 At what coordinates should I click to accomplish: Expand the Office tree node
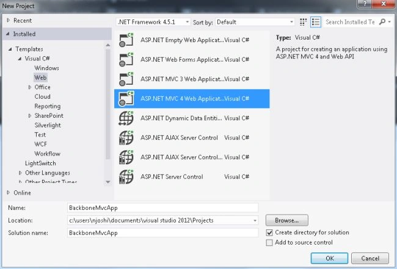tap(30, 87)
